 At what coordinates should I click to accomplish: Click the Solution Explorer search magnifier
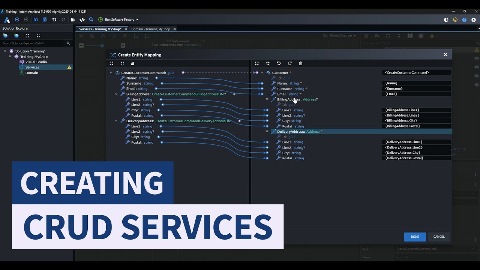point(68,43)
